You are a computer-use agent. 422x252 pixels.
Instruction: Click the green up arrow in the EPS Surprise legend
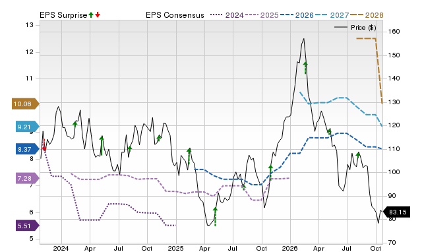pyautogui.click(x=91, y=15)
